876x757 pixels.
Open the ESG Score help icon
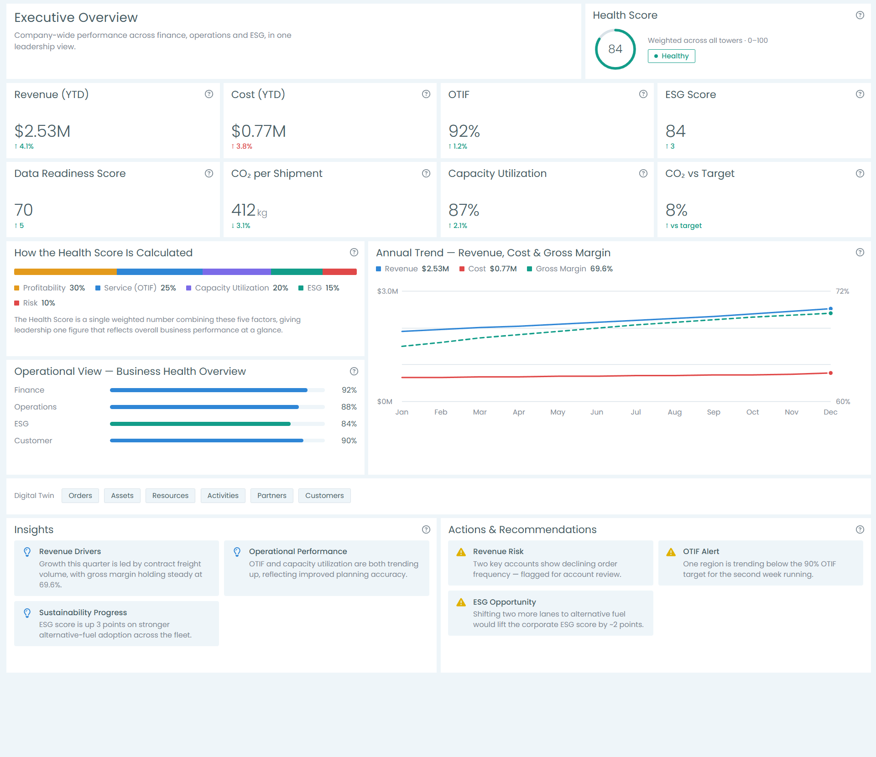860,94
